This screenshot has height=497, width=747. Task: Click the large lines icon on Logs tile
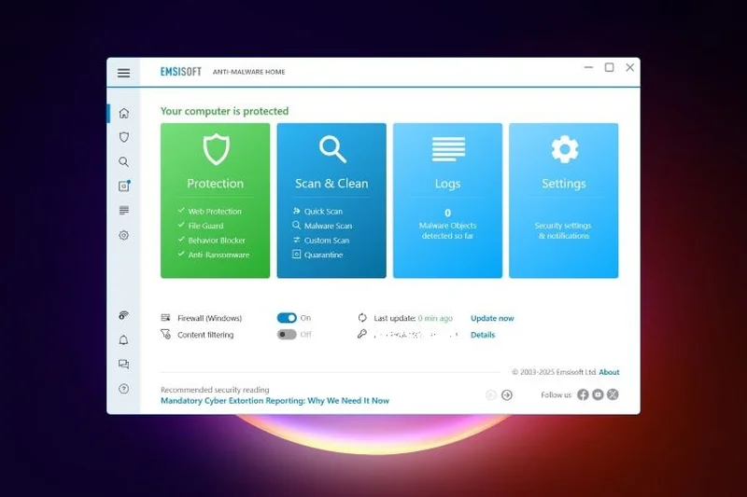tap(448, 149)
